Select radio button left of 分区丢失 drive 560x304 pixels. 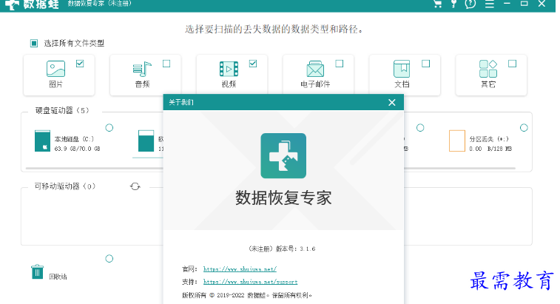420,127
